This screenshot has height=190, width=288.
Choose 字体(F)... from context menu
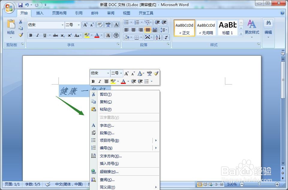pyautogui.click(x=125, y=126)
